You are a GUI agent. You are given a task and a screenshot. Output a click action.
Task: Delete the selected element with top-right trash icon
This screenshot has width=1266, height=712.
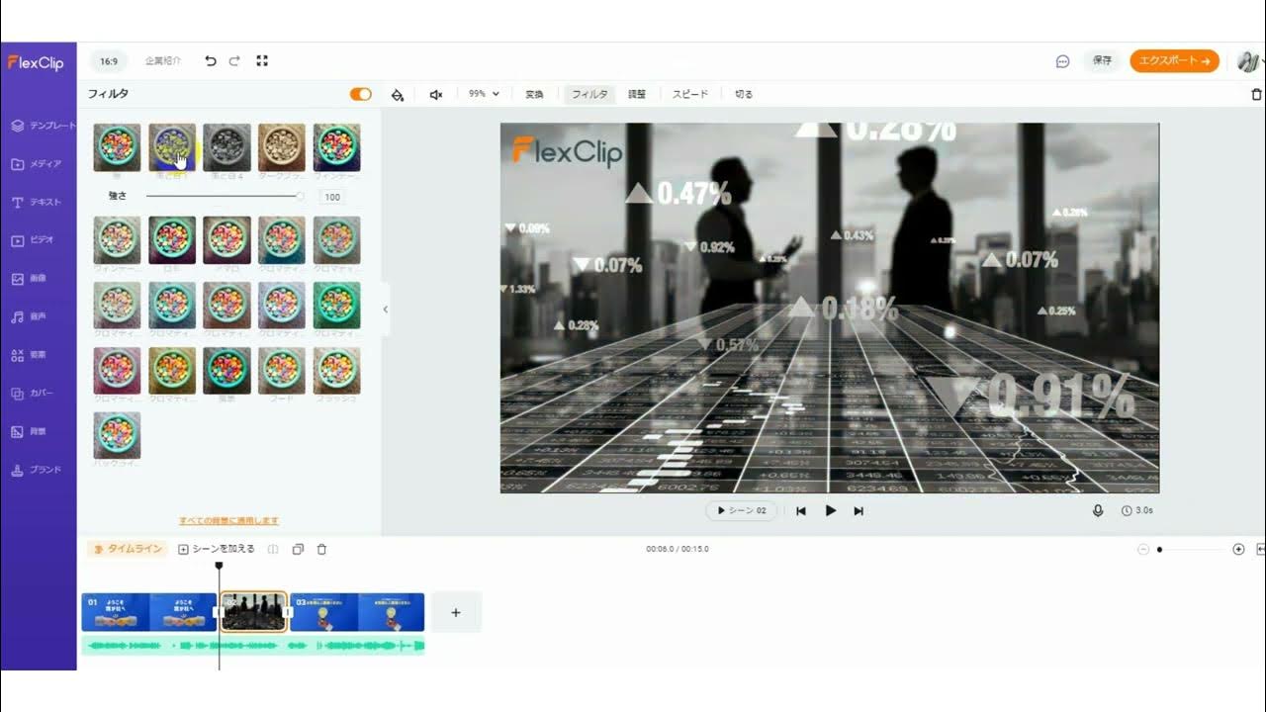pyautogui.click(x=1257, y=95)
